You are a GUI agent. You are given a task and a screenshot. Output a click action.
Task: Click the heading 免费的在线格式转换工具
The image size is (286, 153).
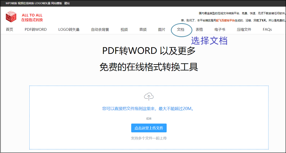[149, 67]
